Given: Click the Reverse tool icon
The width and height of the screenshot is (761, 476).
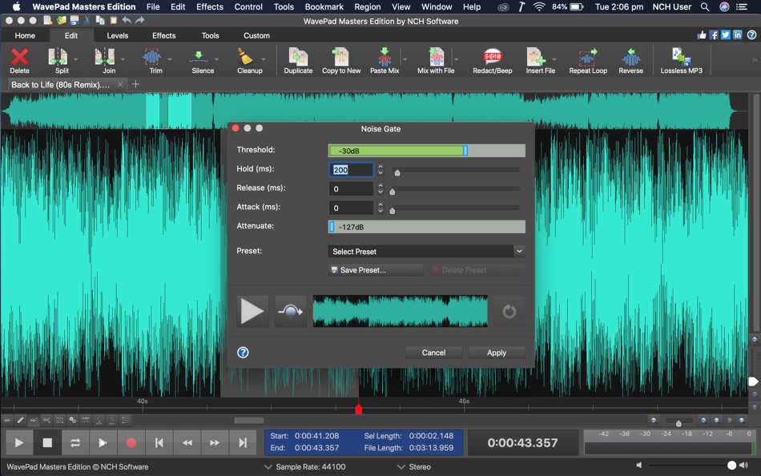Looking at the screenshot, I should 631,58.
